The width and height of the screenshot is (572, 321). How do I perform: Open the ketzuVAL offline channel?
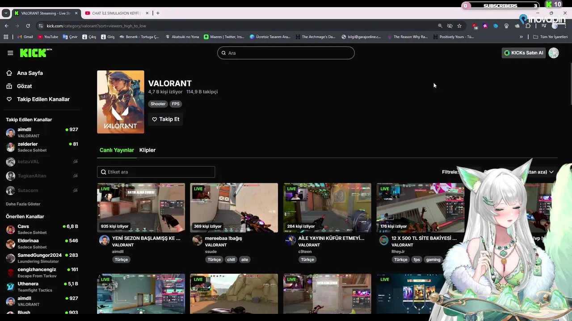pyautogui.click(x=42, y=162)
